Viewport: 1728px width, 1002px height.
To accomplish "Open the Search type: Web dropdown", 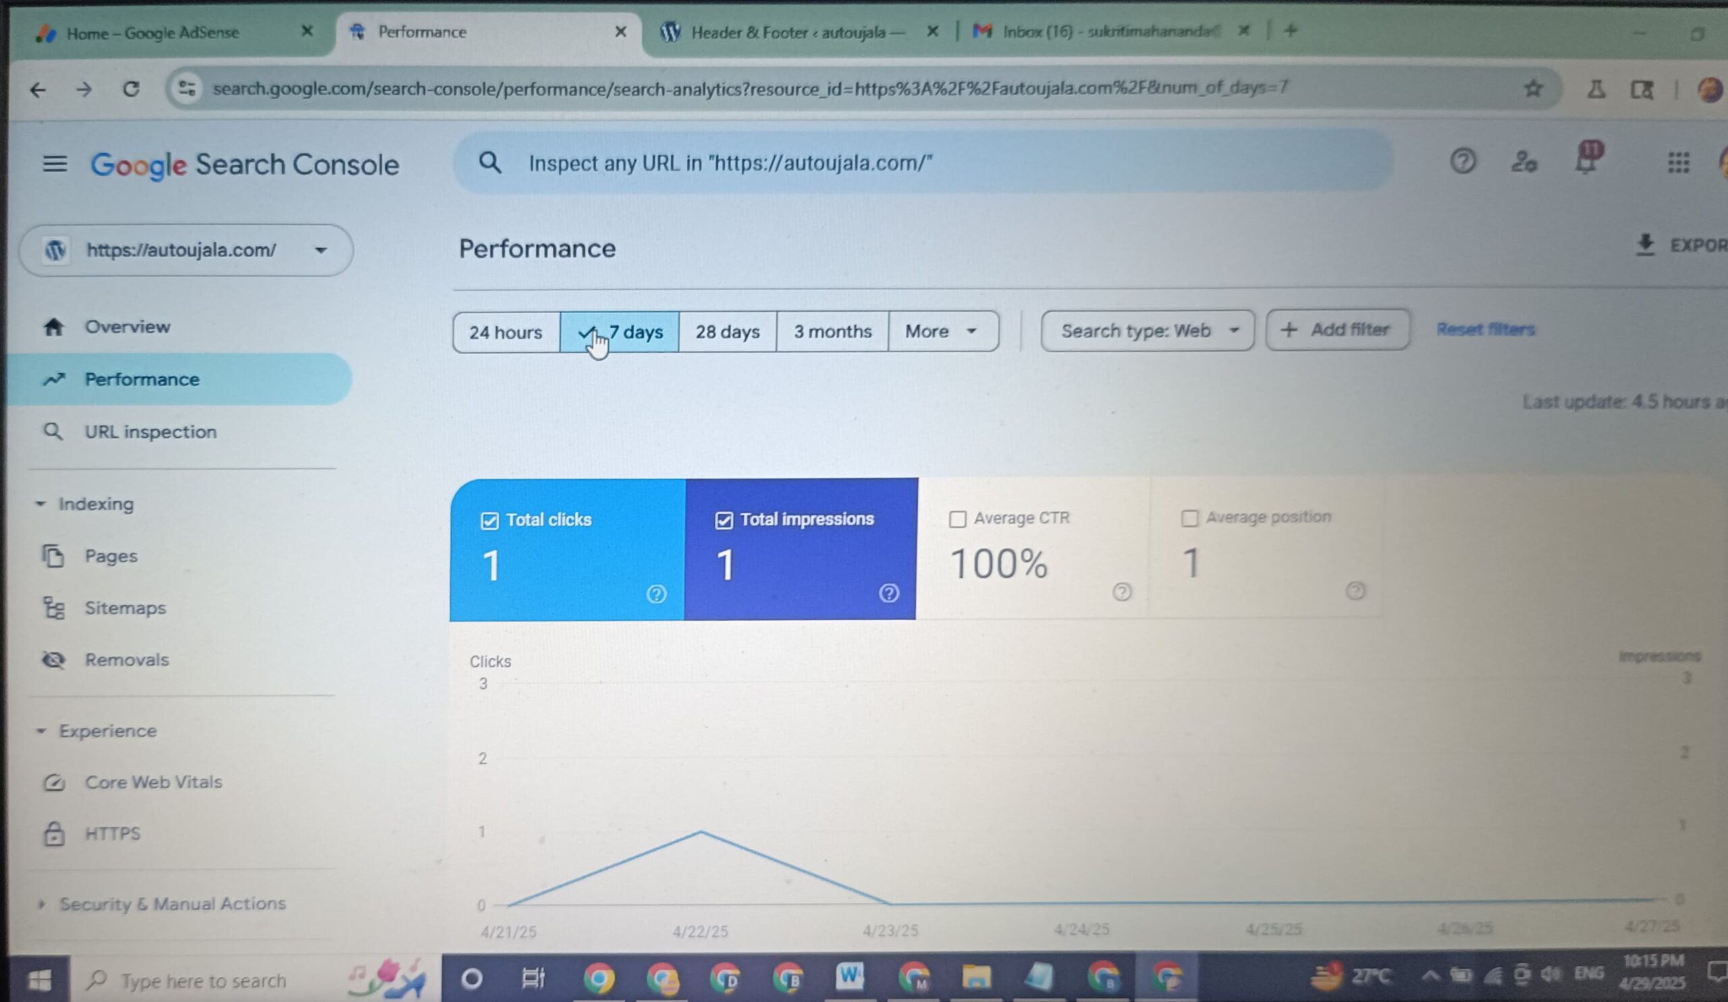I will click(x=1148, y=331).
